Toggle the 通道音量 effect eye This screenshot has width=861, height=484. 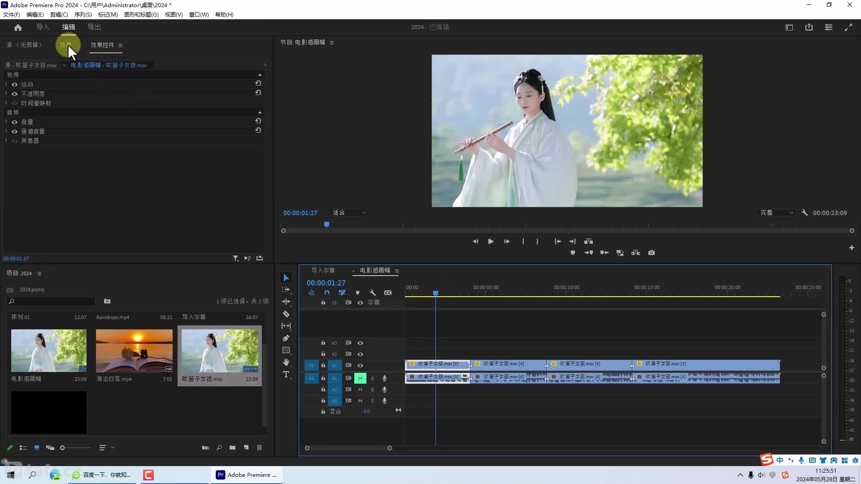click(15, 131)
